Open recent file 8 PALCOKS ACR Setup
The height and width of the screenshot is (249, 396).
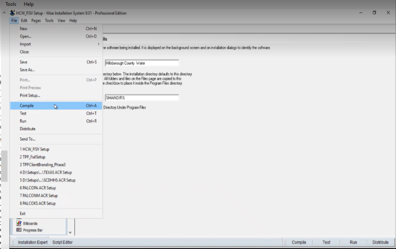tap(56, 203)
